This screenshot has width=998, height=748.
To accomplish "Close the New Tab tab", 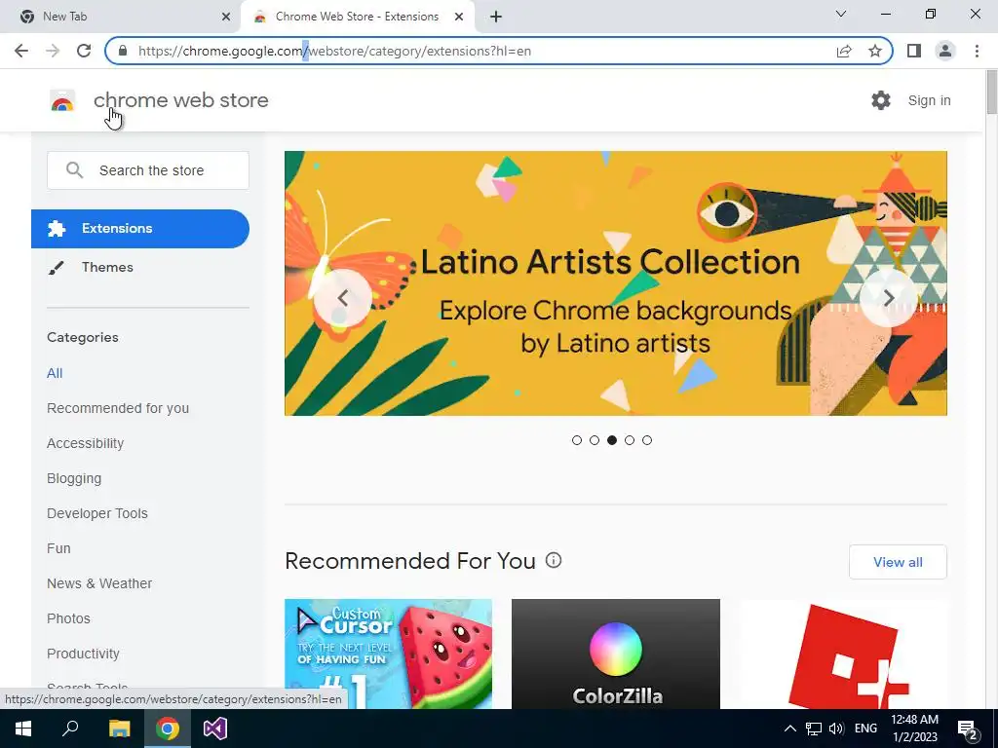I will (x=226, y=18).
